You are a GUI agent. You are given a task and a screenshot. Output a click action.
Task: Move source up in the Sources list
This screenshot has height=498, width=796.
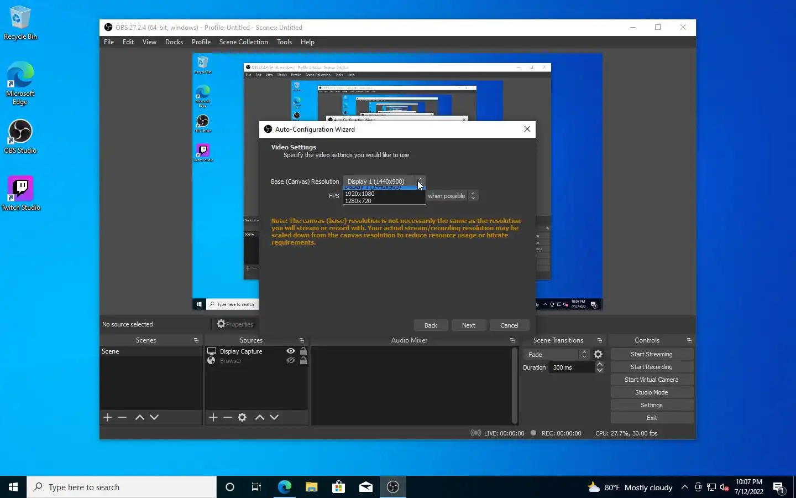(x=260, y=417)
